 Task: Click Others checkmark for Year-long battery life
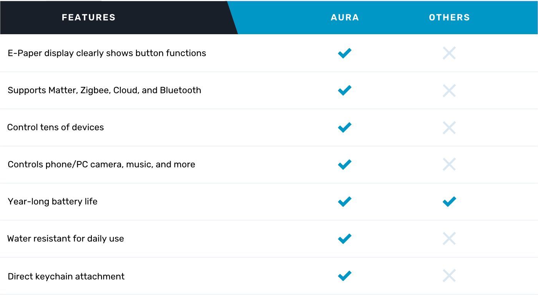pos(449,201)
